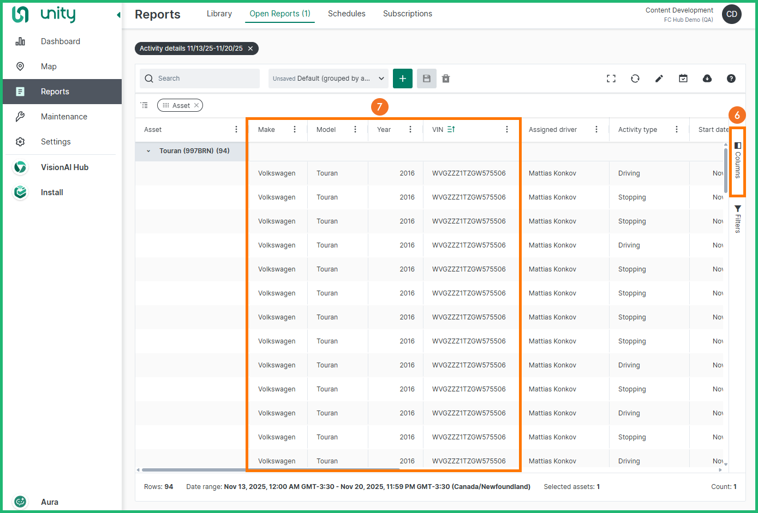Refresh the report with the reload icon
The width and height of the screenshot is (758, 513).
(x=635, y=79)
